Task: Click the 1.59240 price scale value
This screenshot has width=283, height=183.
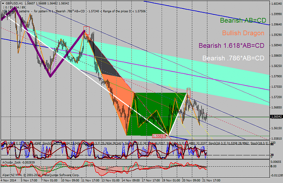Action: click(x=276, y=35)
